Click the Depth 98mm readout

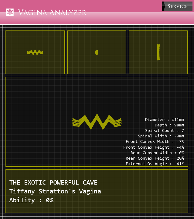pos(169,125)
